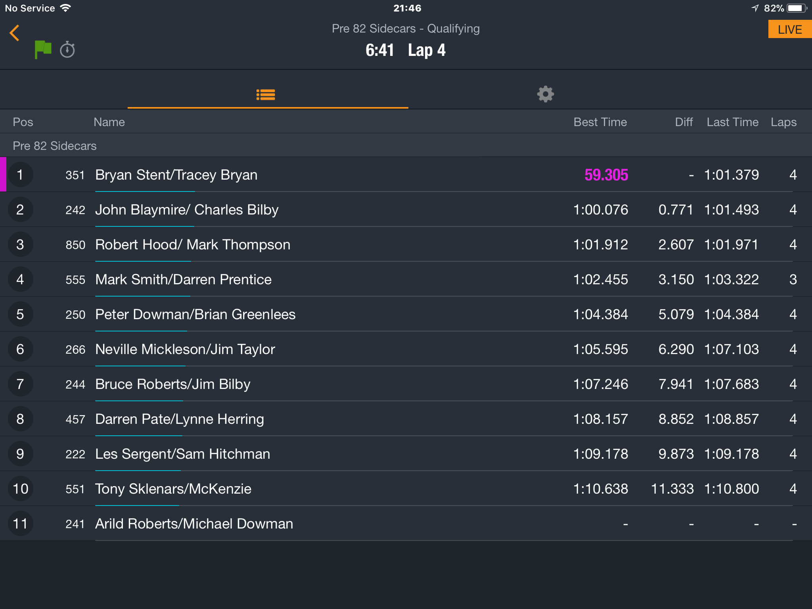Tap the location arrow status icon
812x609 pixels.
[755, 8]
